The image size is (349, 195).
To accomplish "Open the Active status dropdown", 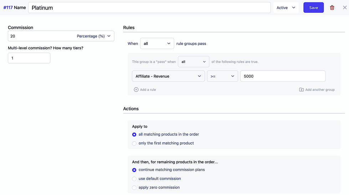I will pos(286,8).
